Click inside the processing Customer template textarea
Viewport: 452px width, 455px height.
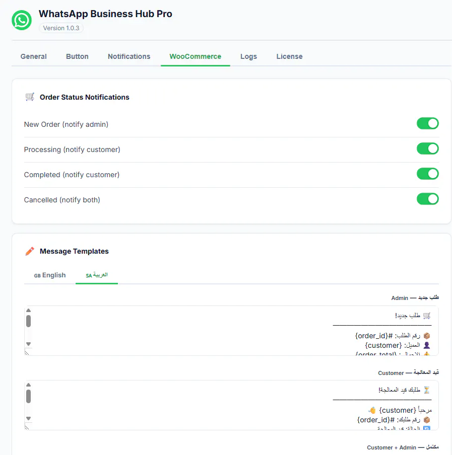tap(231, 405)
